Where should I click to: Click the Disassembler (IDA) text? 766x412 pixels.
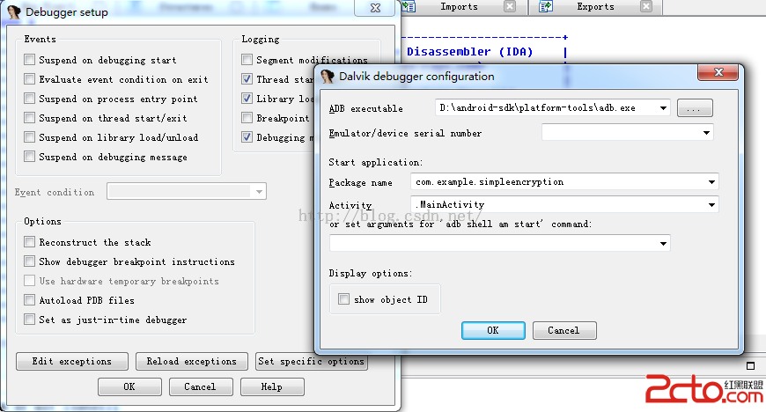[x=469, y=51]
